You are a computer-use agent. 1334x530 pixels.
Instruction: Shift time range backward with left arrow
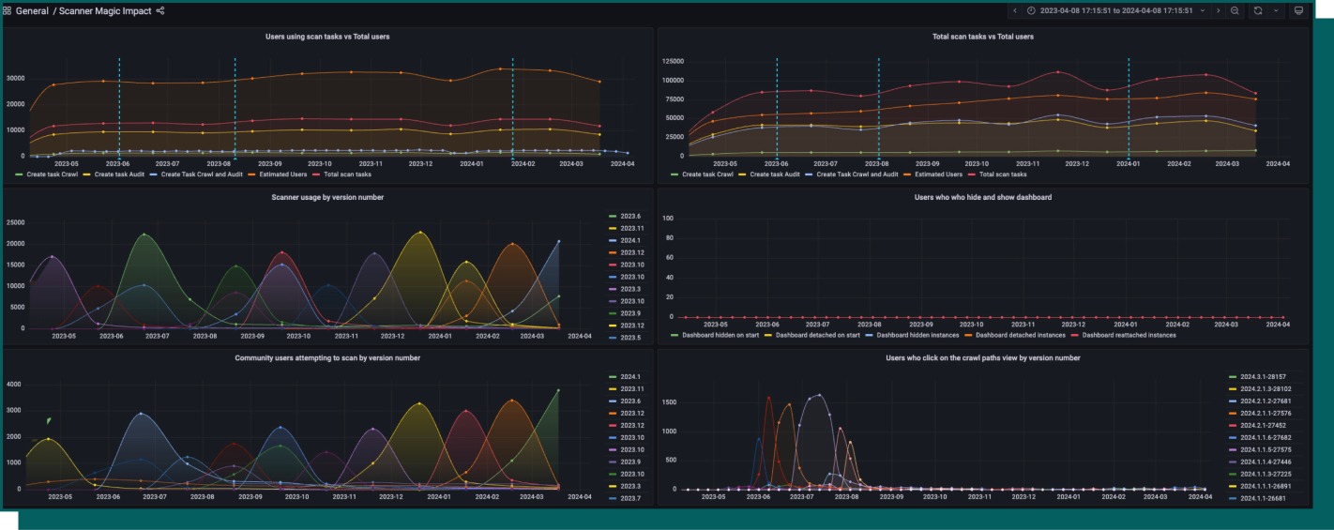[x=1014, y=10]
